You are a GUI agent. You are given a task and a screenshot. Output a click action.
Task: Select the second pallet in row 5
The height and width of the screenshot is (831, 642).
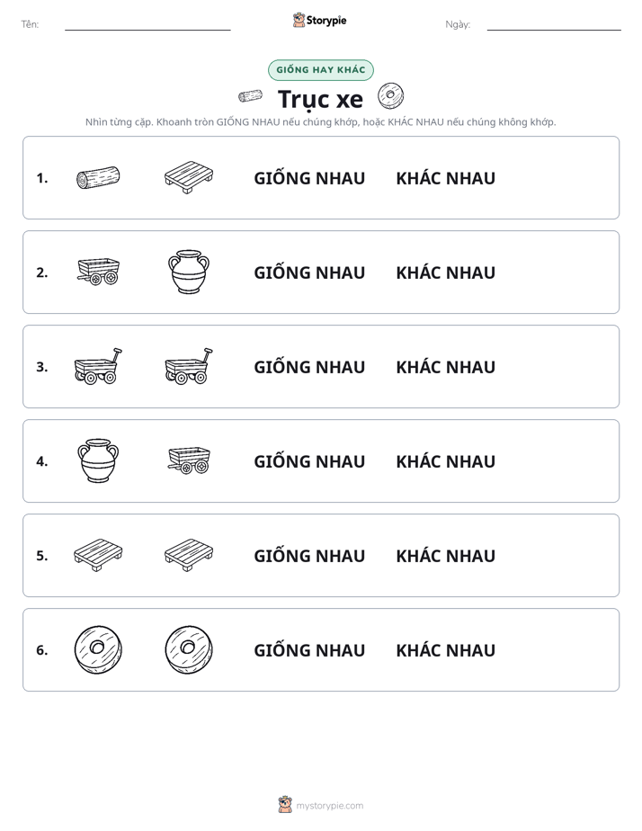pyautogui.click(x=189, y=555)
